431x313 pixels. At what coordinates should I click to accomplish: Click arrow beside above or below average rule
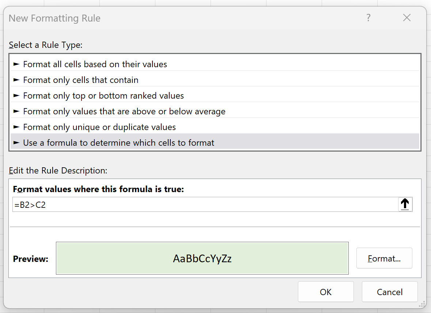click(x=16, y=111)
